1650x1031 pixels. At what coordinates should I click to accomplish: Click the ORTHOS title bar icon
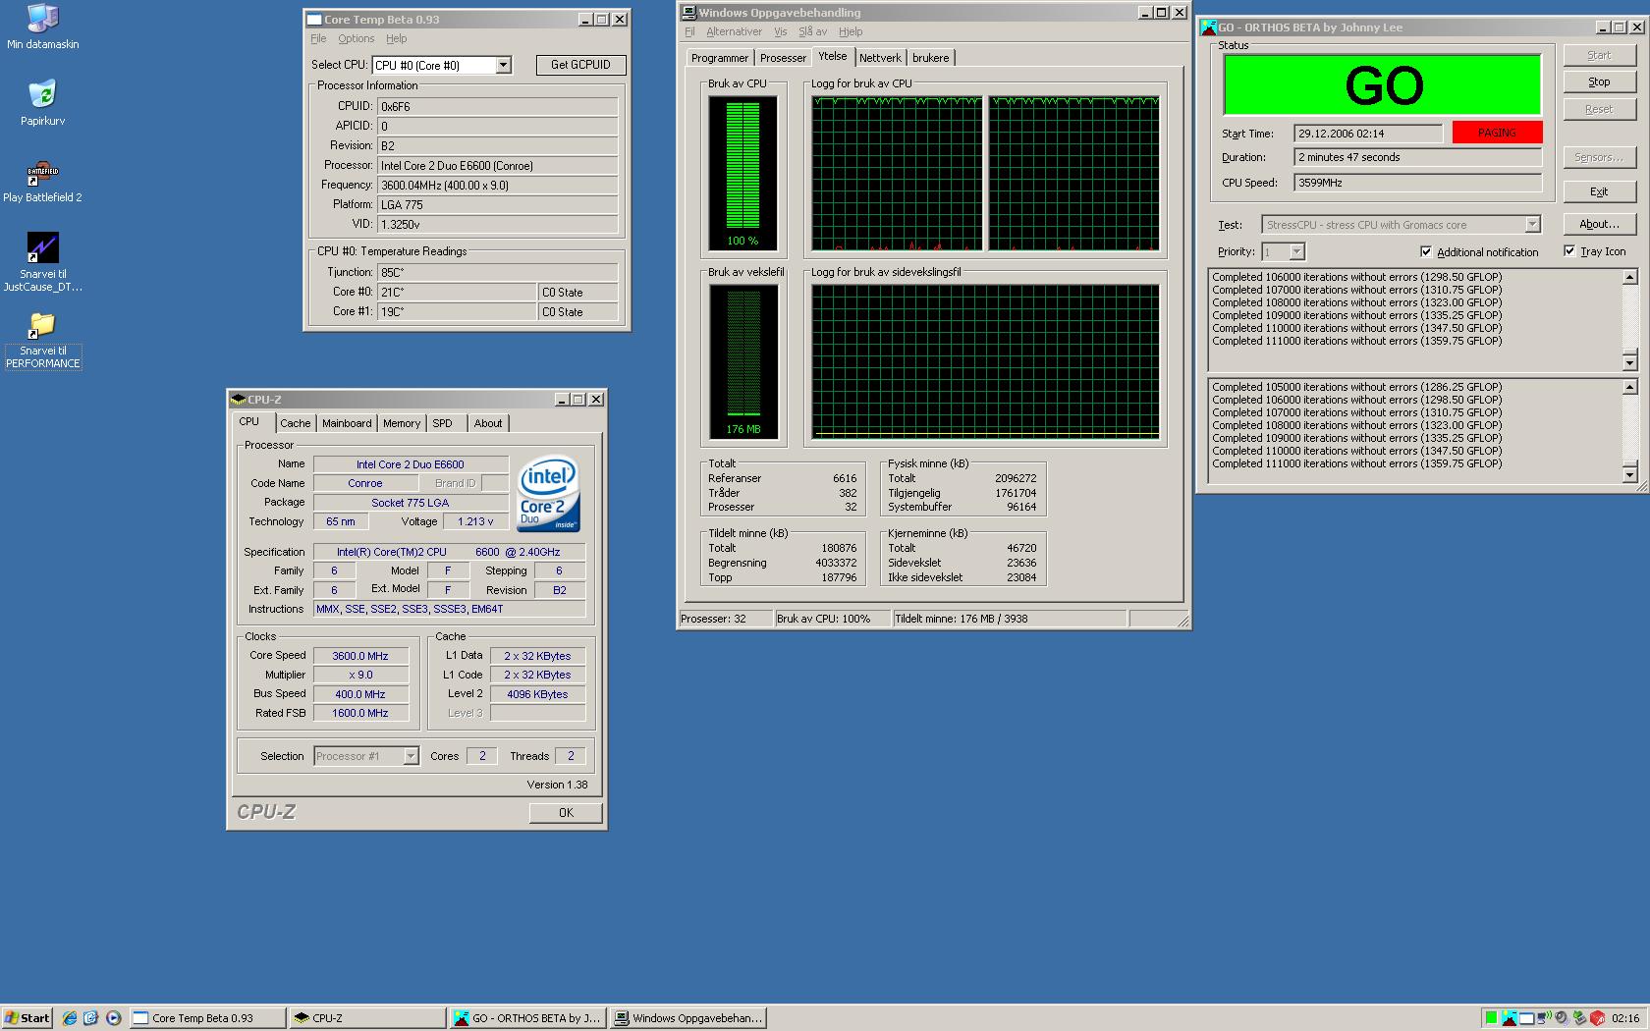pos(1209,27)
